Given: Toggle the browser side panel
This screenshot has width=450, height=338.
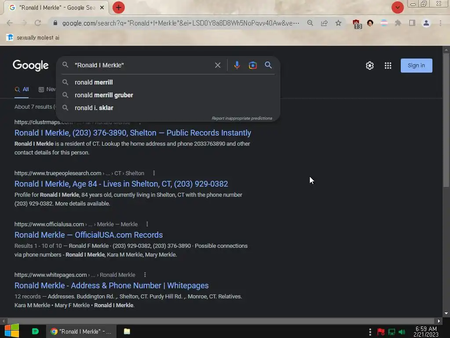Looking at the screenshot, I should 412,23.
